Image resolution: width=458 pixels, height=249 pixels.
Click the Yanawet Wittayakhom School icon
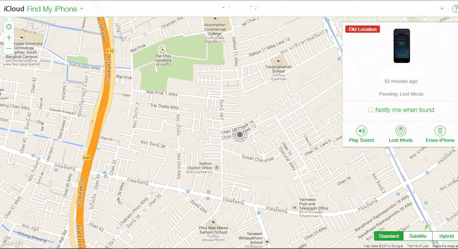(x=266, y=242)
